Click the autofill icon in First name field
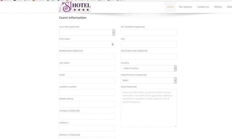 tap(113, 45)
